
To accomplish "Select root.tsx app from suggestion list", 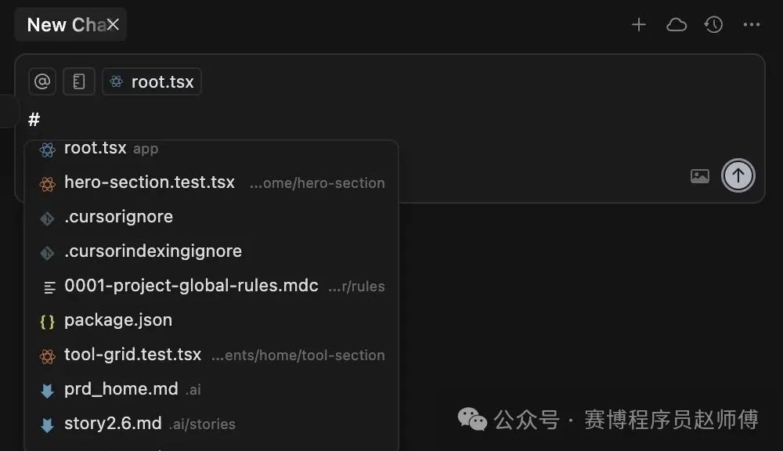I will click(211, 148).
